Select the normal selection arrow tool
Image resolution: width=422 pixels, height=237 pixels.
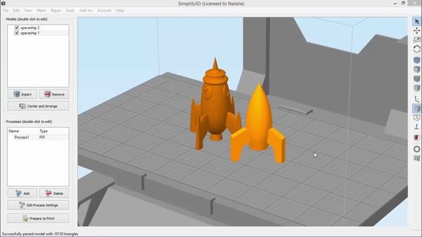(417, 22)
